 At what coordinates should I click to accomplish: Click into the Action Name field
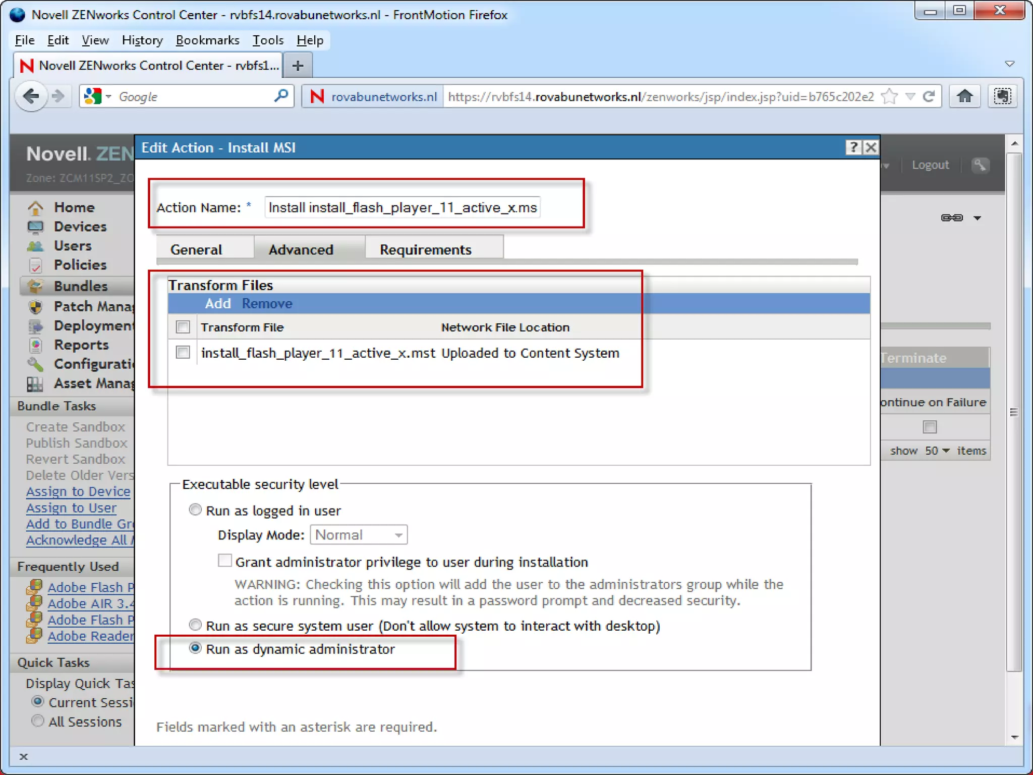pyautogui.click(x=402, y=207)
